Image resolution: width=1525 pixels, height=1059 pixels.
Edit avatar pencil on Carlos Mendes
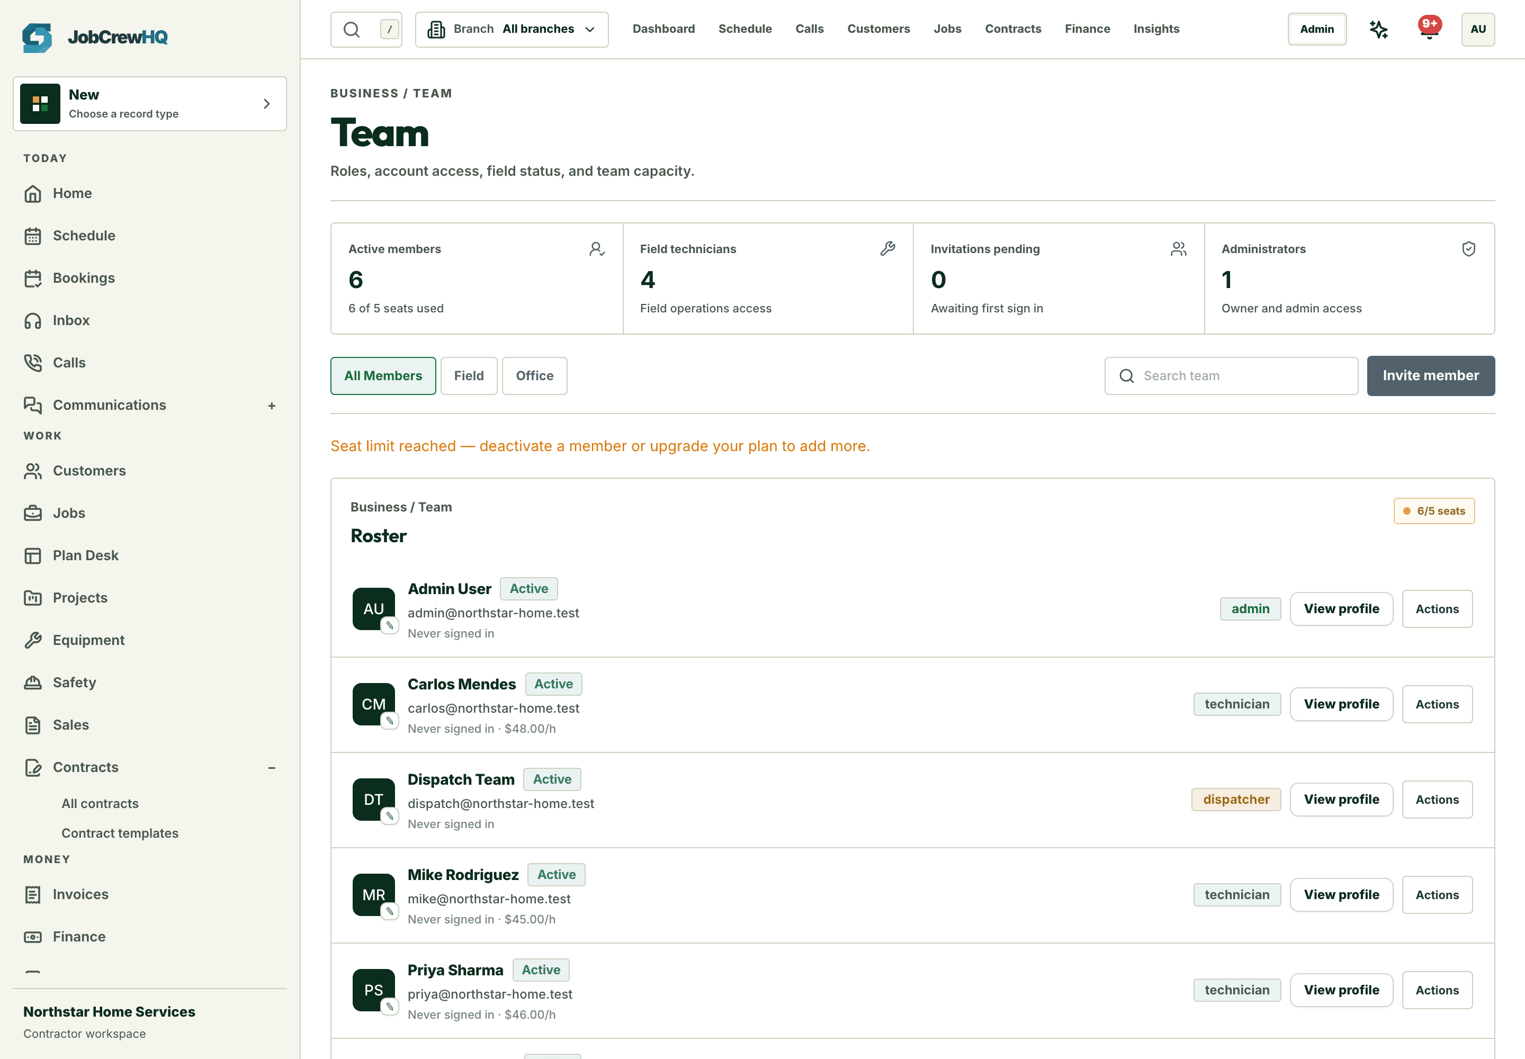click(390, 721)
